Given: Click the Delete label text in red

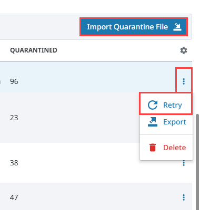Looking at the screenshot, I should coord(175,148).
